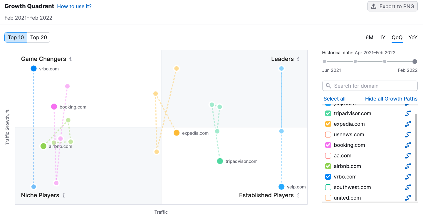Toggle growth path icon for usnews.com
Screen dimensions: 423x221
pyautogui.click(x=408, y=135)
